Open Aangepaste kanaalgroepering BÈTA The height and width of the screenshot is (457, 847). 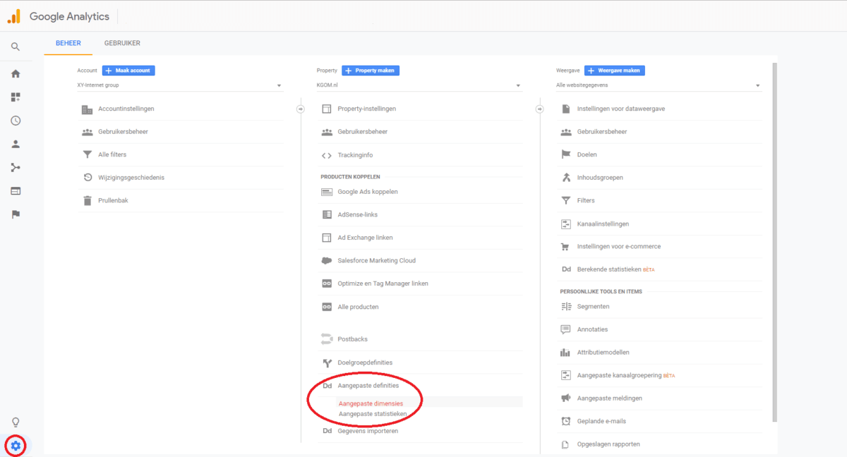tap(625, 375)
